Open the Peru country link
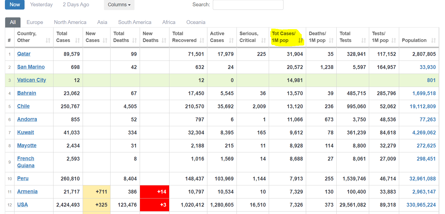Viewport: 445px width, 214px height. tap(23, 178)
